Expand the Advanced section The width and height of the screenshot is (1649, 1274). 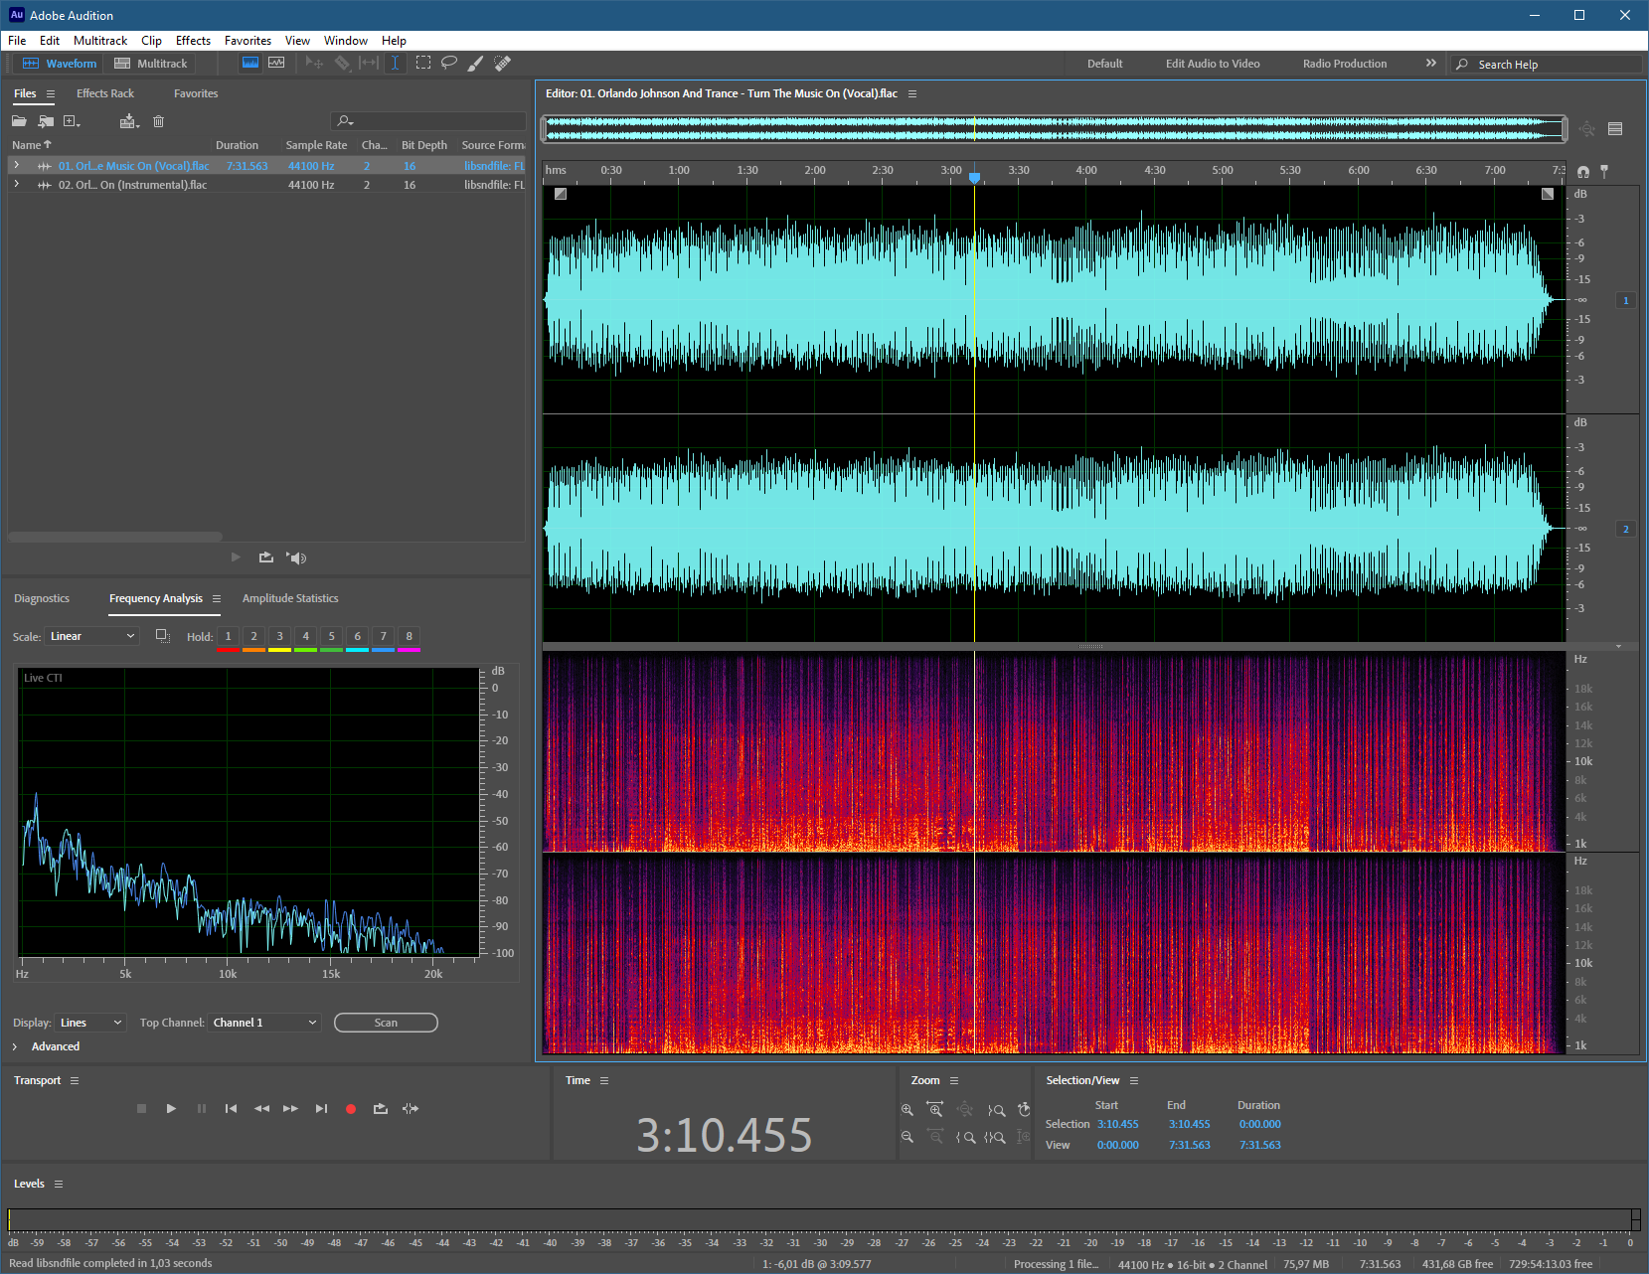[x=15, y=1046]
